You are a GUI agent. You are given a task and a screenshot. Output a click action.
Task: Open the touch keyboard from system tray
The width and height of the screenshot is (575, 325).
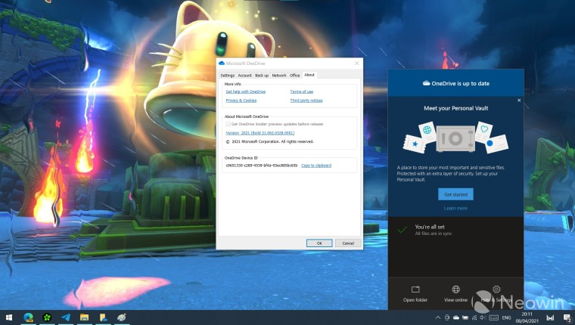493,317
